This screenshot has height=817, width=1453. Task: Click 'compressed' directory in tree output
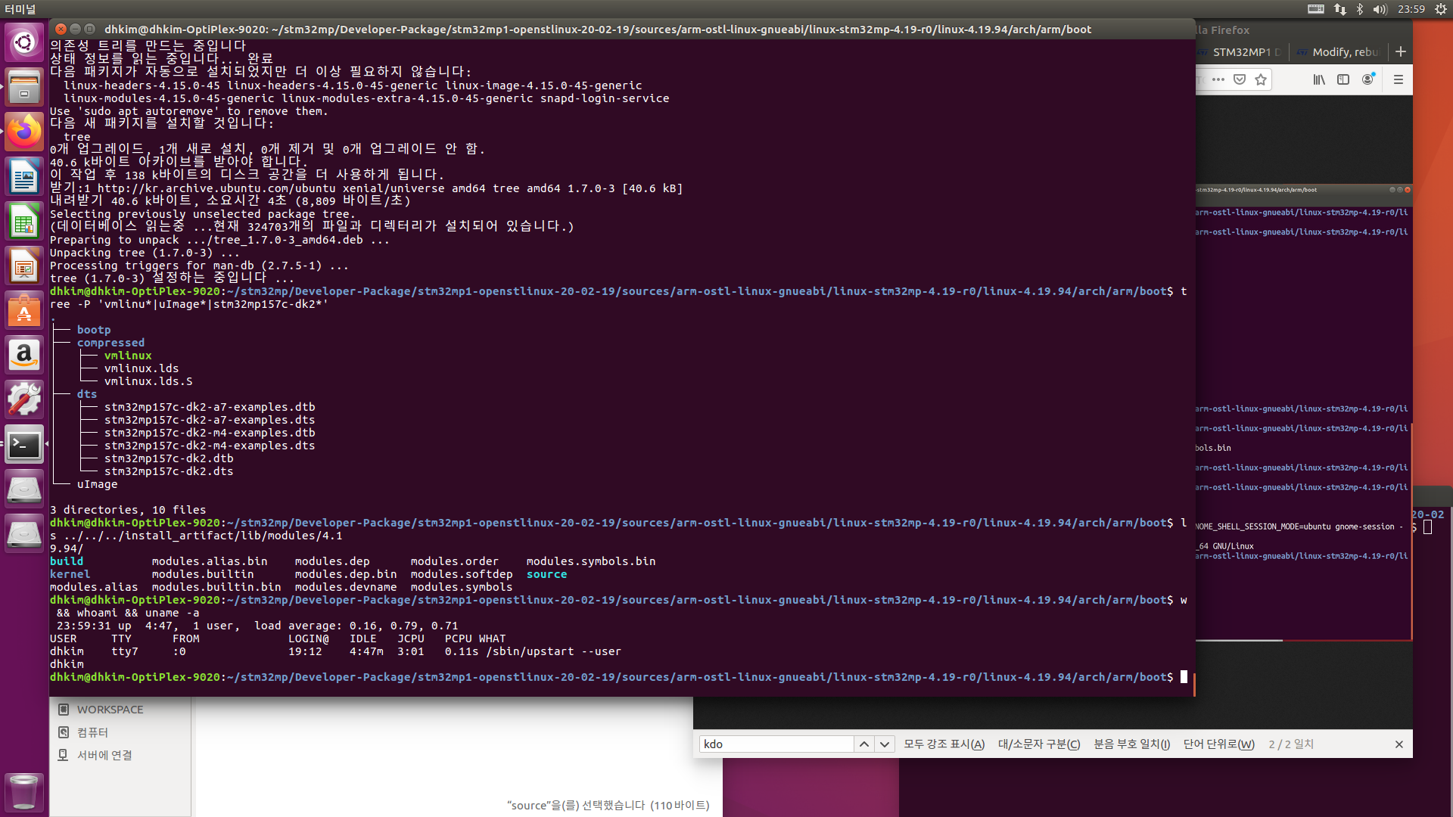coord(110,343)
